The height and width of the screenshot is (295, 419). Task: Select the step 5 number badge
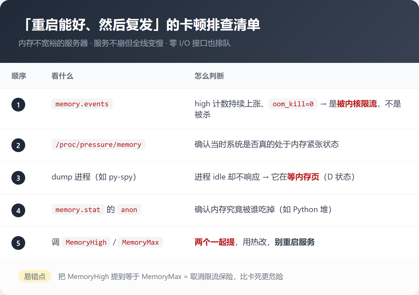[x=18, y=243]
